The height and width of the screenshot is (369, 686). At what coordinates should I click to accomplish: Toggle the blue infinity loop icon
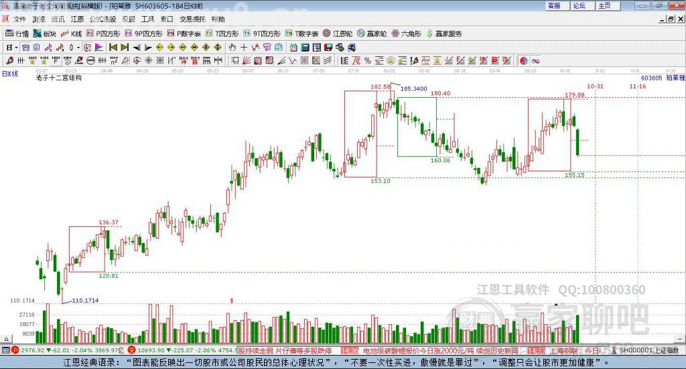(x=535, y=61)
